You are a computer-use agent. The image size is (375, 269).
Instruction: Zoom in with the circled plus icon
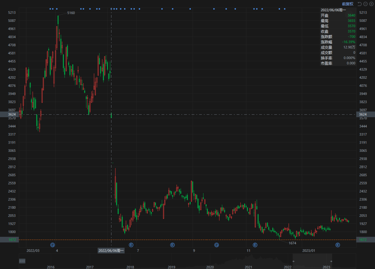pyautogui.click(x=371, y=4)
